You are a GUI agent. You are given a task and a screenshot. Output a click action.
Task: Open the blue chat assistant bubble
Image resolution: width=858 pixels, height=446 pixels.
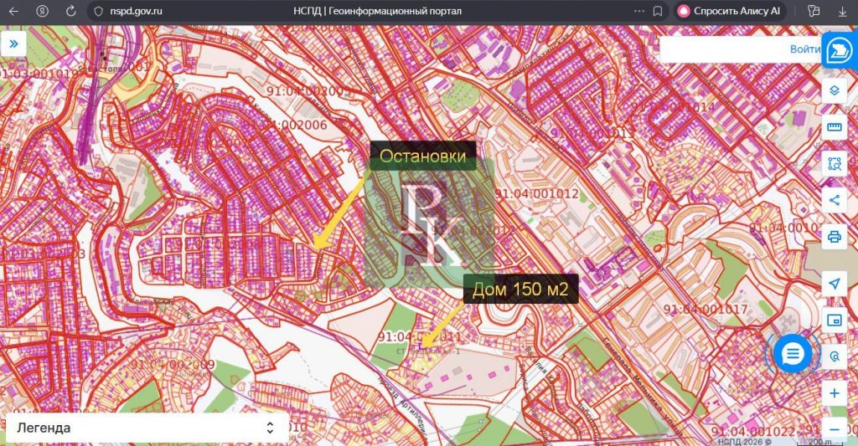click(x=792, y=354)
